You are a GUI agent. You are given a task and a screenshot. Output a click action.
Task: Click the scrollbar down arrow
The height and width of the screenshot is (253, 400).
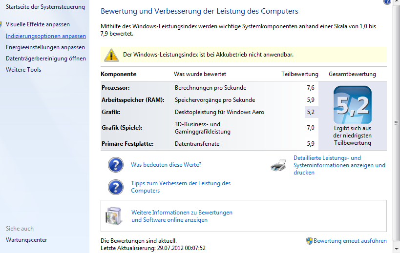[396, 249]
